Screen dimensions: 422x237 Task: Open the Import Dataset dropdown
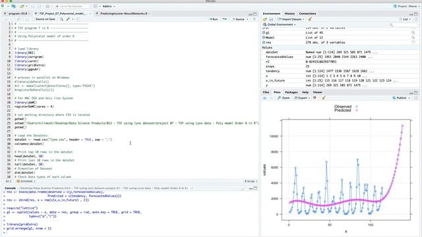(291, 19)
